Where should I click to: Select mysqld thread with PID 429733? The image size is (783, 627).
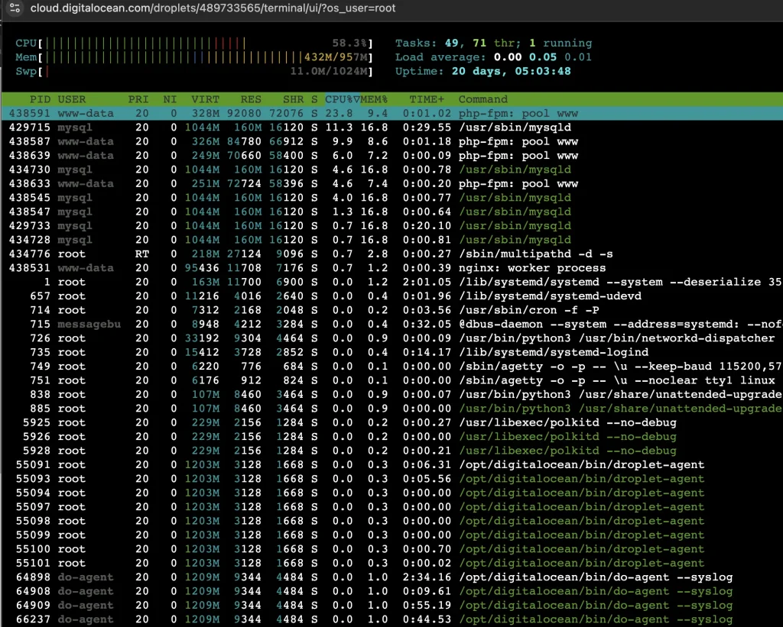click(x=391, y=226)
